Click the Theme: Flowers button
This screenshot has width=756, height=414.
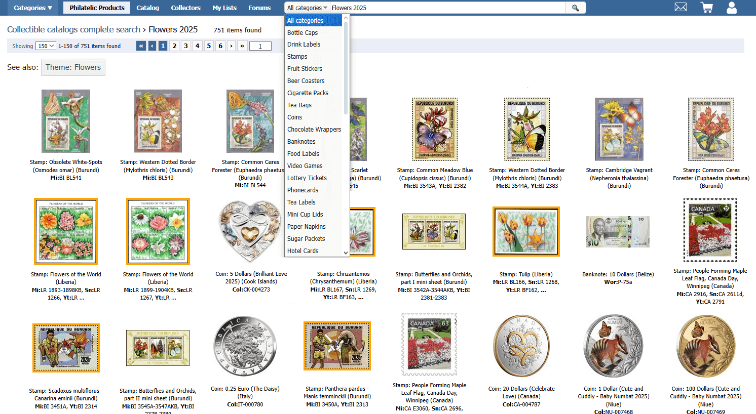click(73, 67)
